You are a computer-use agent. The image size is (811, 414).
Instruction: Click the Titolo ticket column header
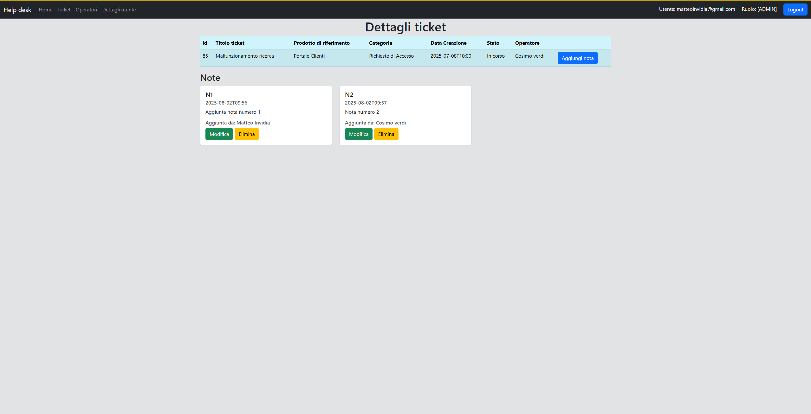(230, 43)
